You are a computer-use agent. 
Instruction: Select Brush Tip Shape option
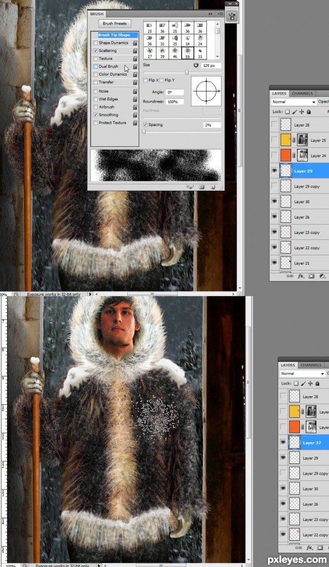point(114,35)
